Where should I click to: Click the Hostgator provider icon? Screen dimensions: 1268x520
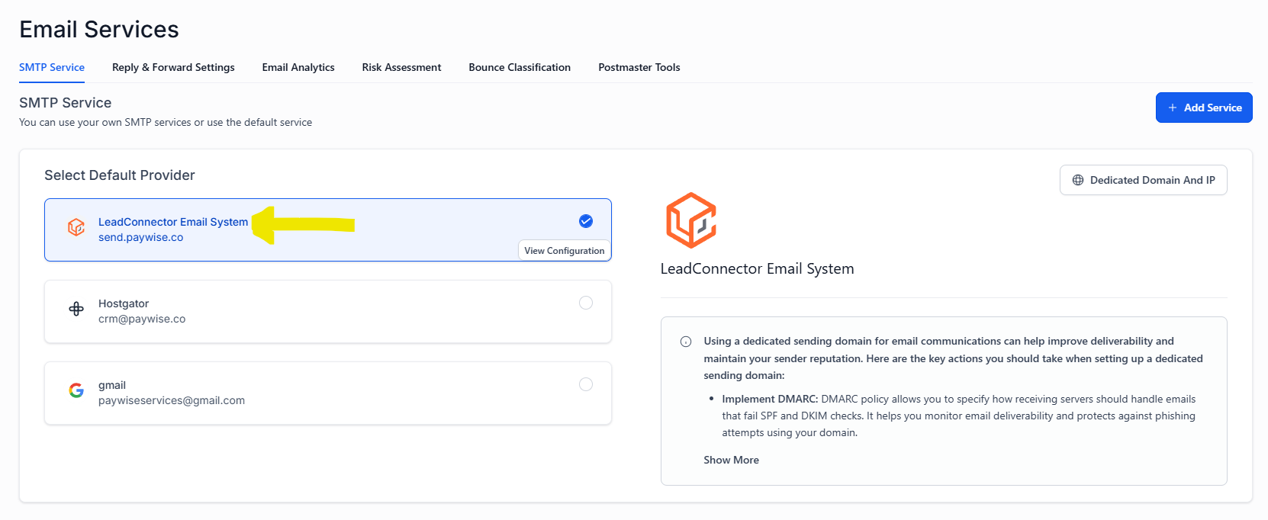point(76,309)
